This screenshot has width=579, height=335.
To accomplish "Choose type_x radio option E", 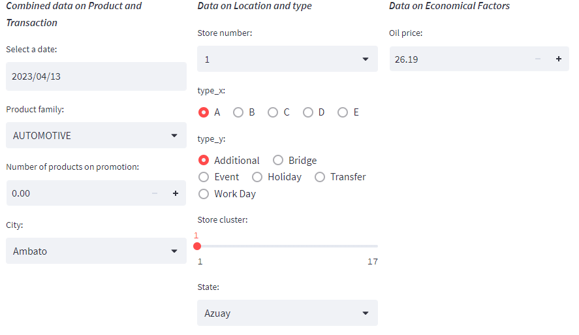I will [x=343, y=112].
